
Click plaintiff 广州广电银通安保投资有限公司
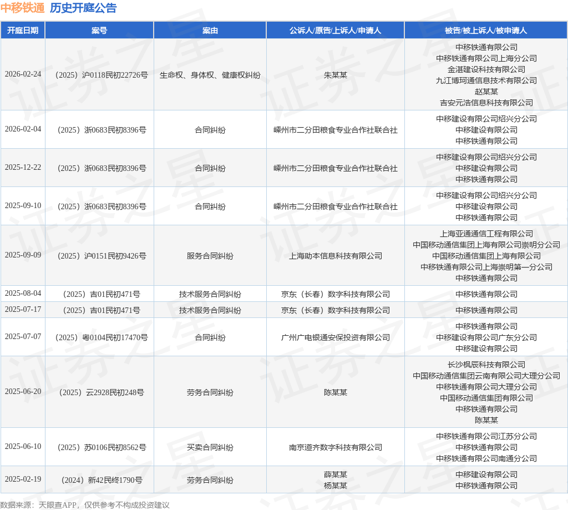[336, 337]
